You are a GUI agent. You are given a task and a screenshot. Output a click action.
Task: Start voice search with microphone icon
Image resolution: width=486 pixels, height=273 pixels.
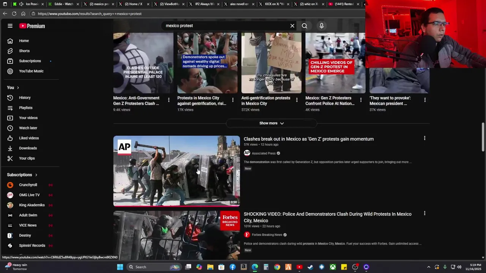coord(322,26)
